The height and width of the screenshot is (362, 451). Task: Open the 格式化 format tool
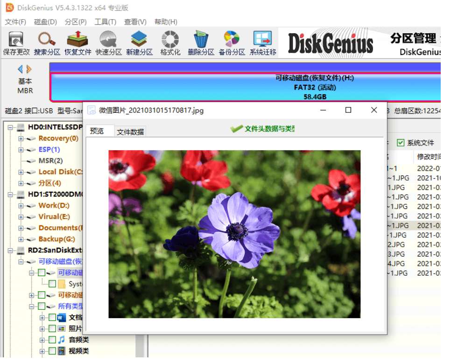click(x=170, y=43)
